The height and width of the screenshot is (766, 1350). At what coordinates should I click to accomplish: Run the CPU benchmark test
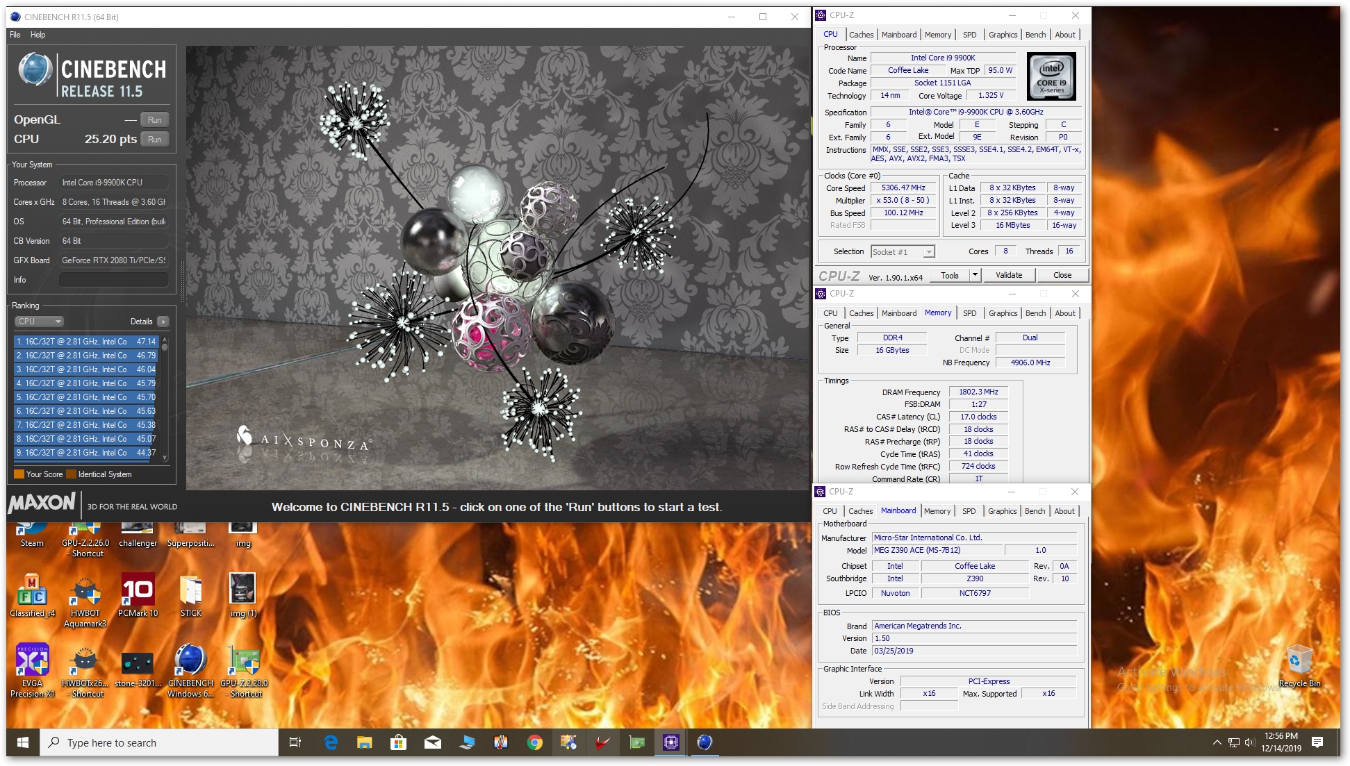coord(155,139)
